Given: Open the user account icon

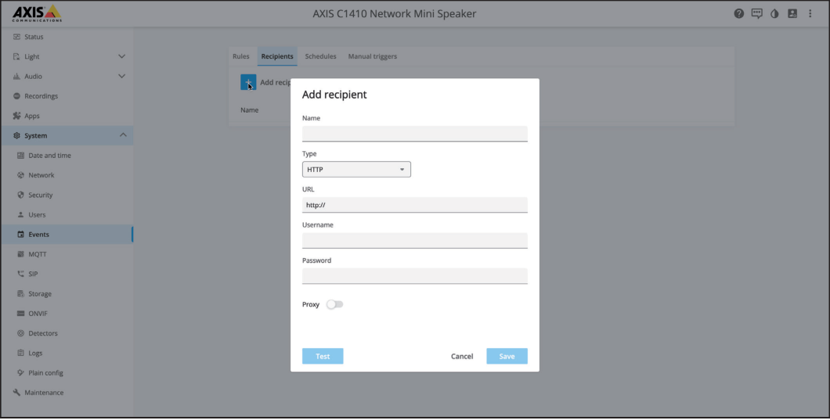Looking at the screenshot, I should (792, 14).
